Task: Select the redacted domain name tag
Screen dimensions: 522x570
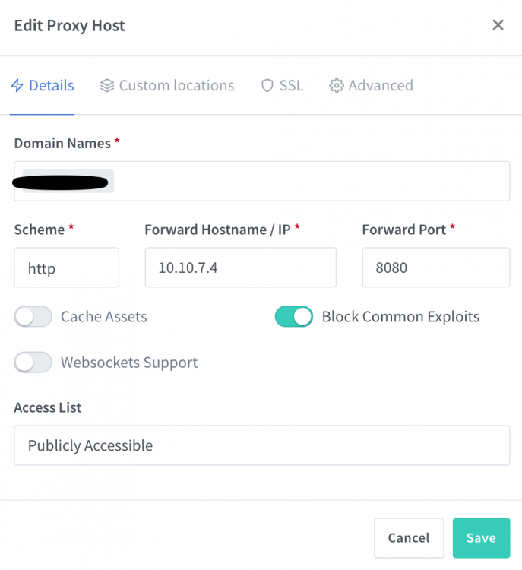Action: (63, 182)
